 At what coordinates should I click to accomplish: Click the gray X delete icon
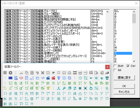[43, 73]
